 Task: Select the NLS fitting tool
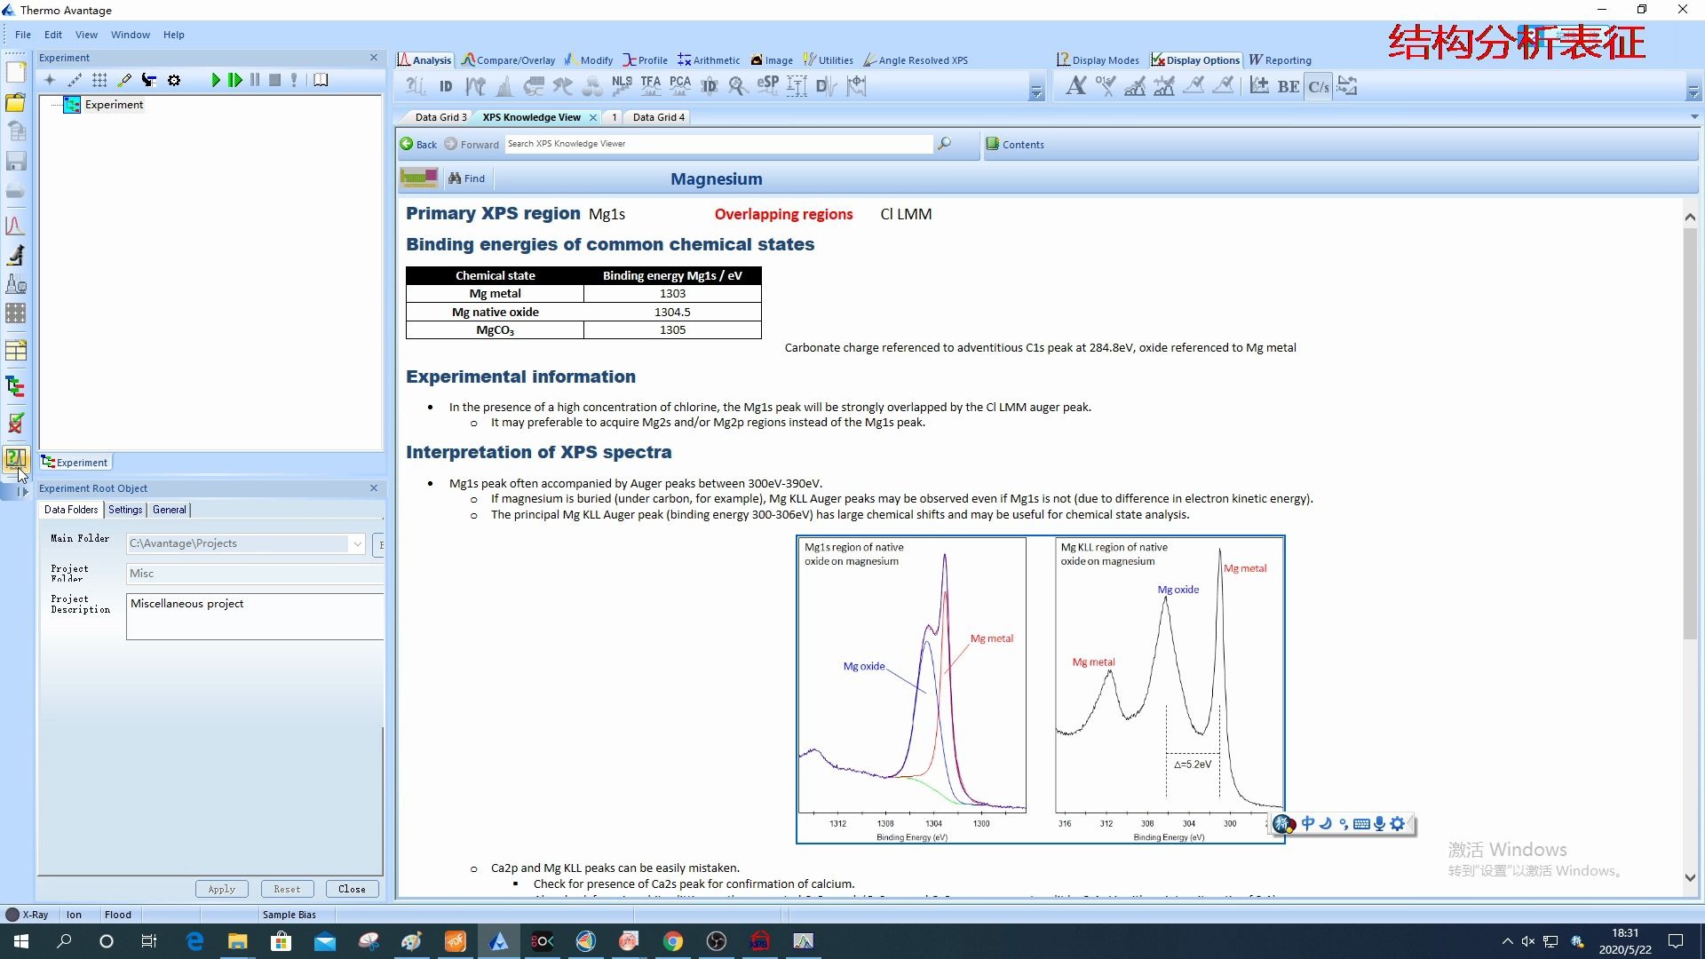pos(622,86)
